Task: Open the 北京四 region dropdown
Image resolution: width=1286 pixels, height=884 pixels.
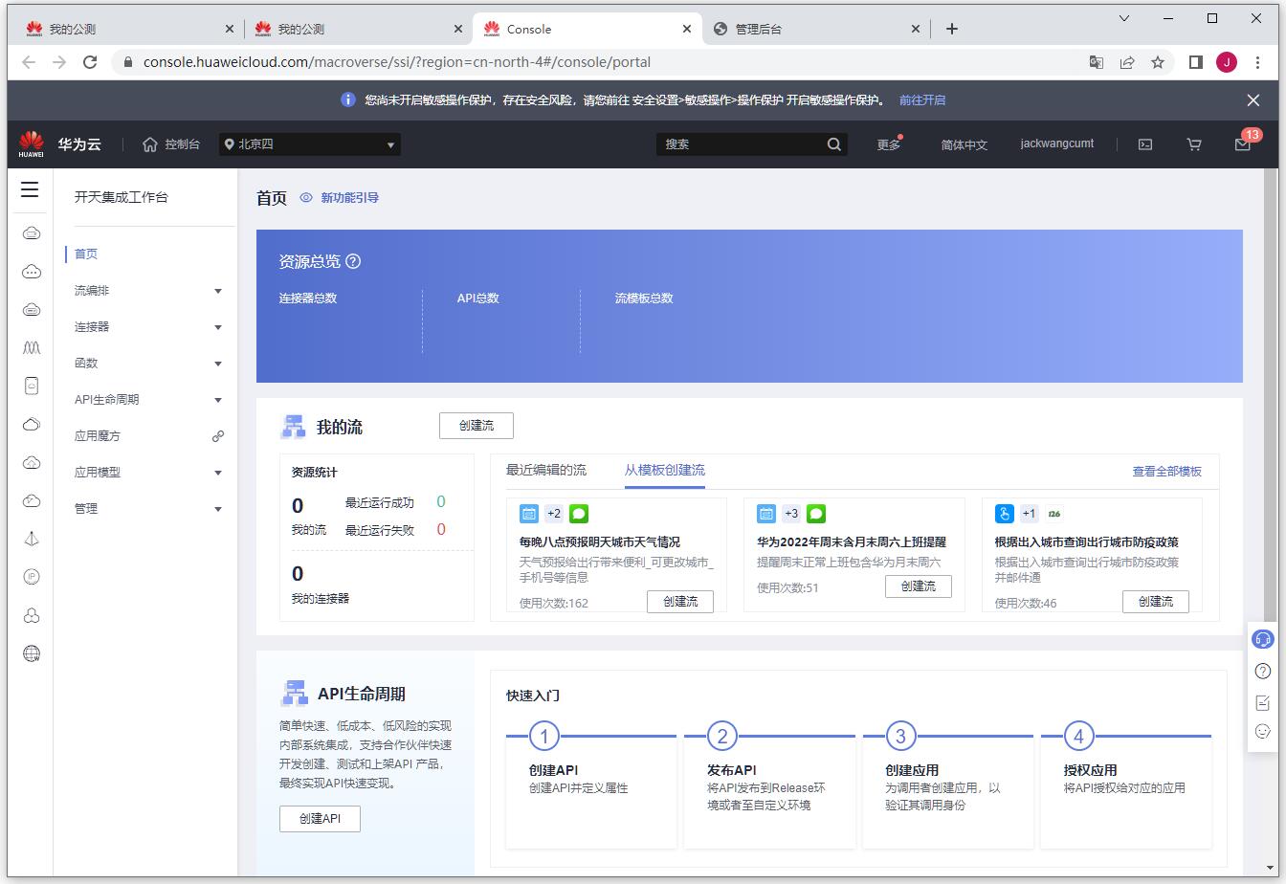Action: [x=310, y=144]
